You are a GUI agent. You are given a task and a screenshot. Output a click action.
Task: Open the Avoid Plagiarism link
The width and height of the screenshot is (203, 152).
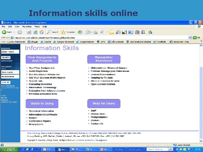38,71
